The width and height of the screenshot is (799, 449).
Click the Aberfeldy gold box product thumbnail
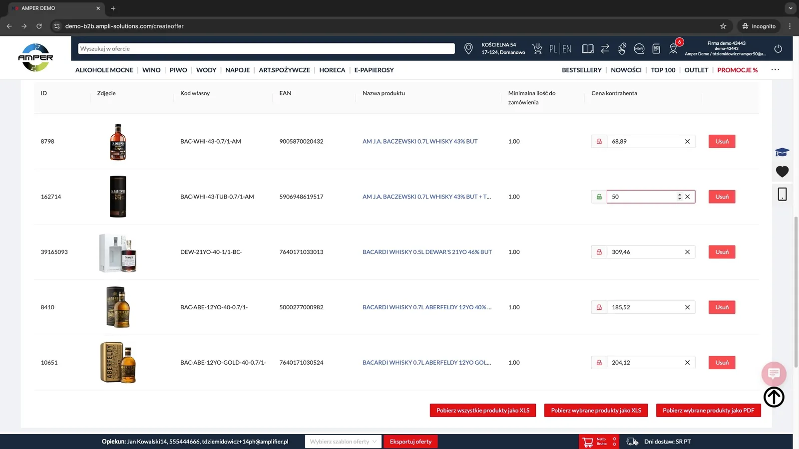tap(118, 363)
